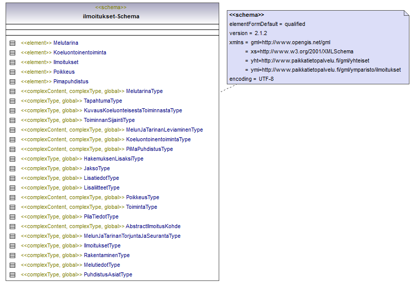Click the icon beside TapahtumaType

pyautogui.click(x=12, y=101)
